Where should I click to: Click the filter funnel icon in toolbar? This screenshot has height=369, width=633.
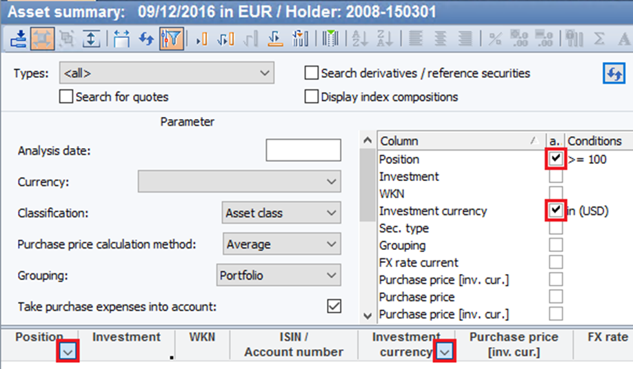point(171,39)
